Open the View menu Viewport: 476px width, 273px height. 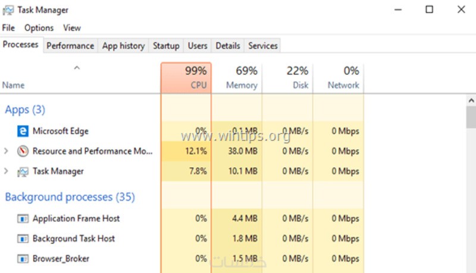pos(72,28)
